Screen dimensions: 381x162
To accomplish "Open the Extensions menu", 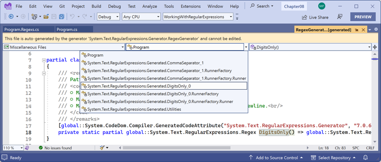I will [x=190, y=6].
